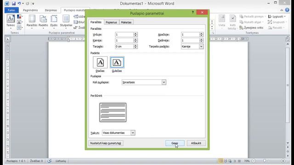Select the Full Screen Reading view icon
Screen dimensions: 294x165
(x=226, y=161)
